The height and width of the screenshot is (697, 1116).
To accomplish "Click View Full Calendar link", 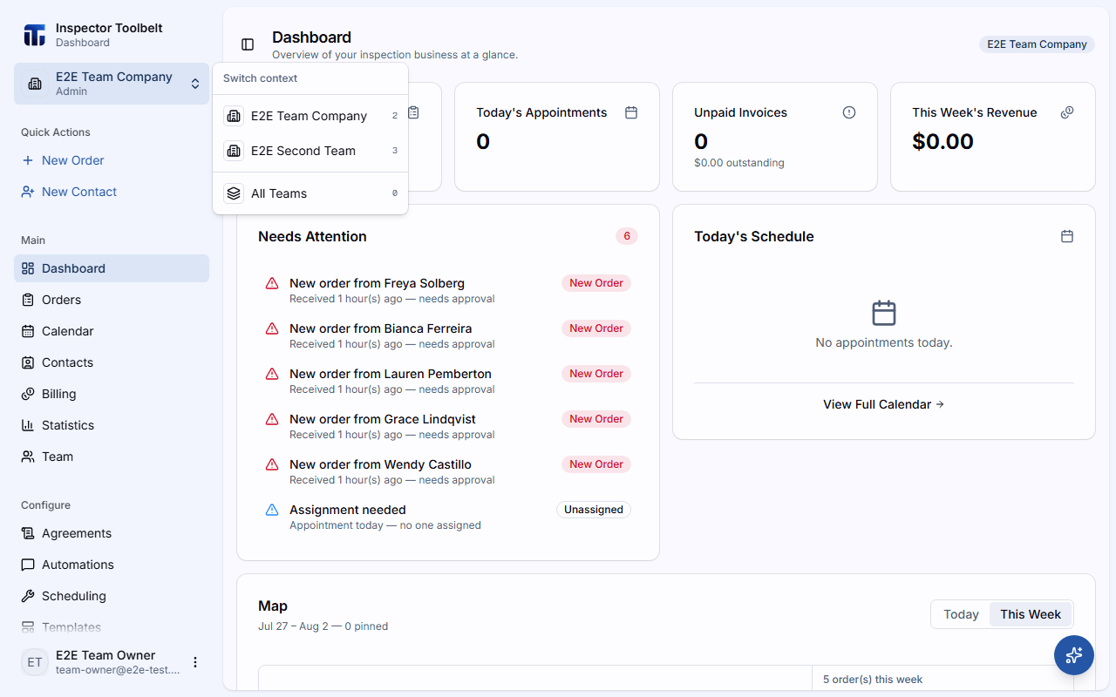I will tap(884, 404).
